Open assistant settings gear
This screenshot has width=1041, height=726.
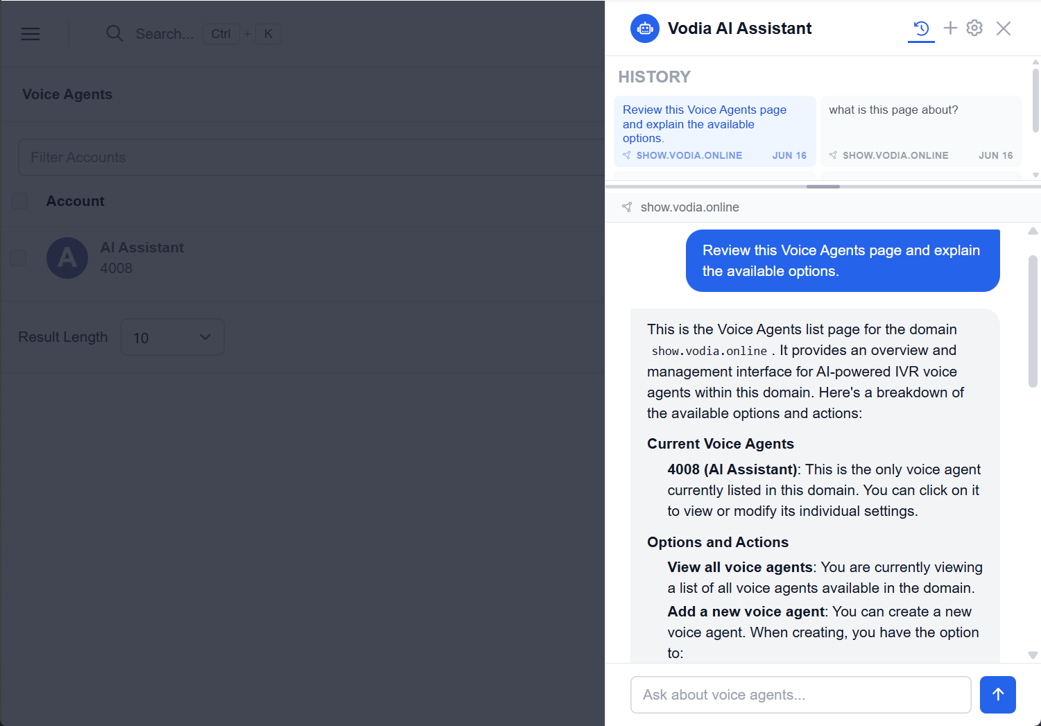click(x=974, y=28)
